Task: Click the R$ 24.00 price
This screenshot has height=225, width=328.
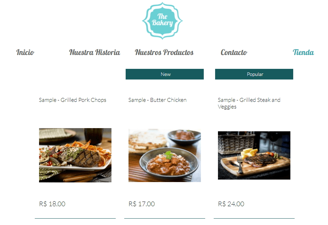Action: click(x=231, y=204)
